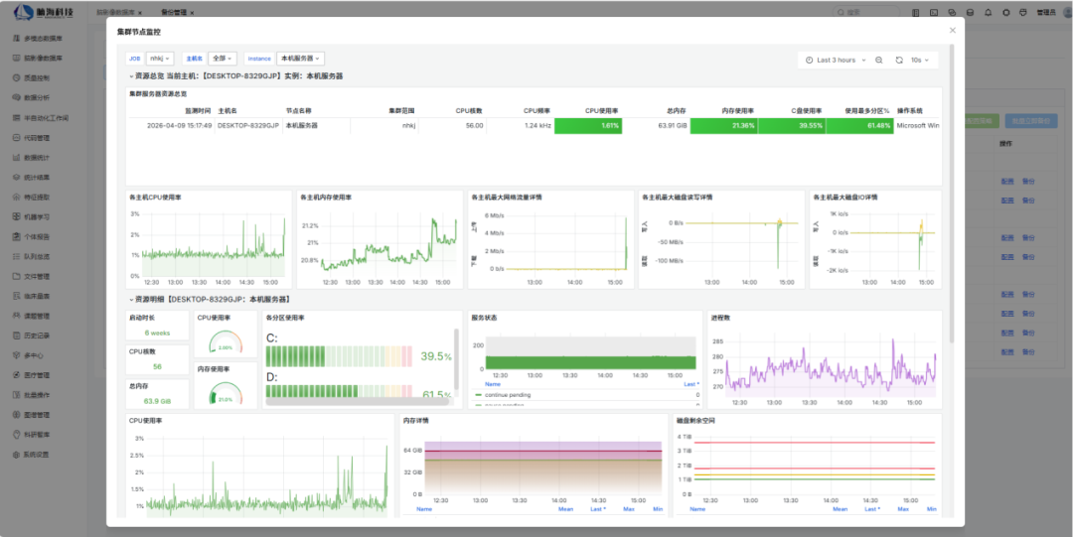This screenshot has width=1073, height=537.
Task: Click the book icon in the top bar
Action: point(916,12)
